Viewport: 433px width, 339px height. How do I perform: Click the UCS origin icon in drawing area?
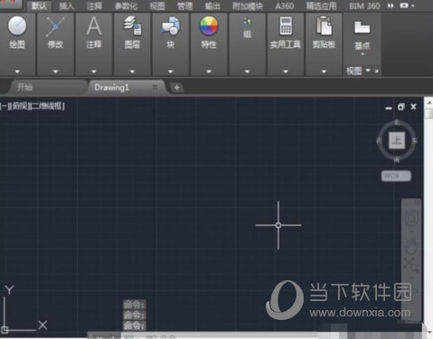point(5,329)
